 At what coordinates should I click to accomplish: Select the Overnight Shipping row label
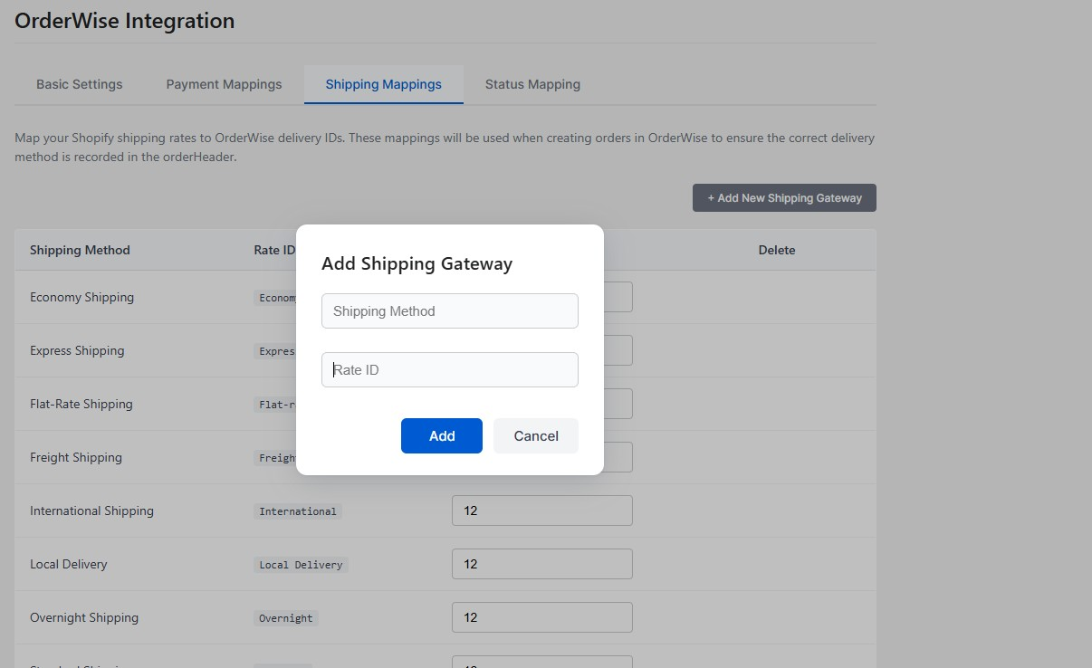point(84,617)
